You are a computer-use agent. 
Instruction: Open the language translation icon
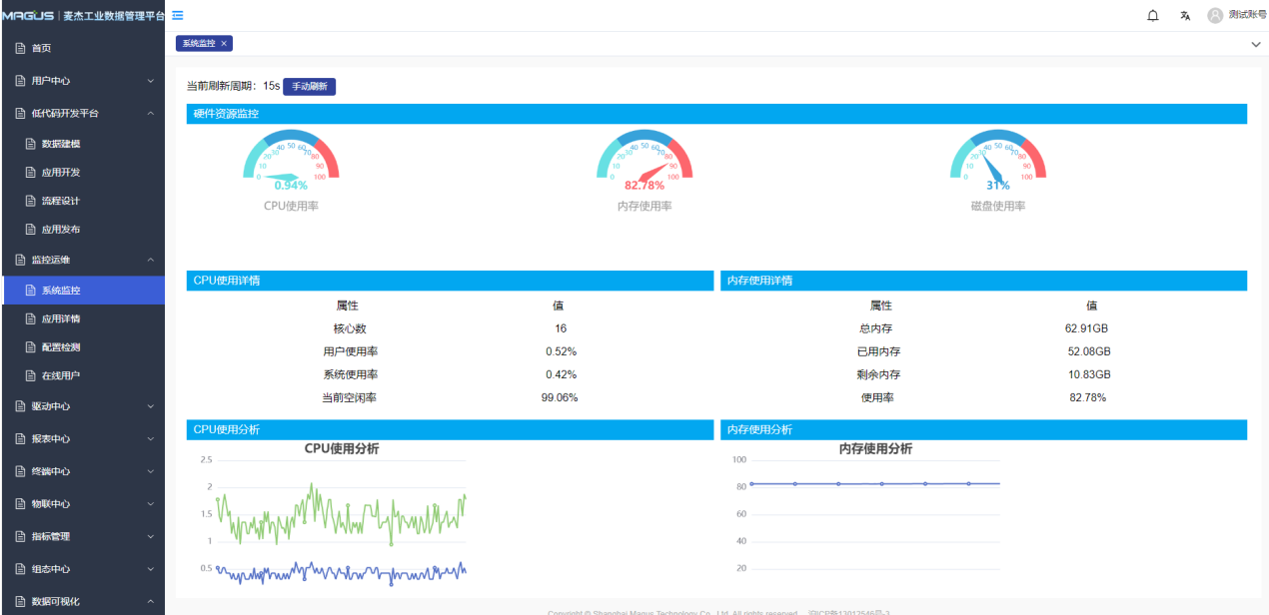pyautogui.click(x=1185, y=15)
